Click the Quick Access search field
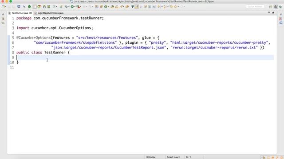The height and width of the screenshot is (159, 284). tap(255, 7)
